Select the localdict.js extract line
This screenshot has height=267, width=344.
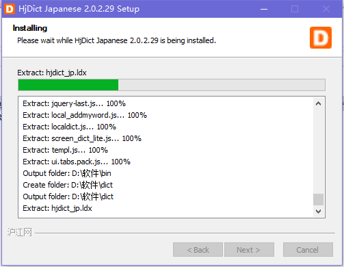pyautogui.click(x=69, y=127)
